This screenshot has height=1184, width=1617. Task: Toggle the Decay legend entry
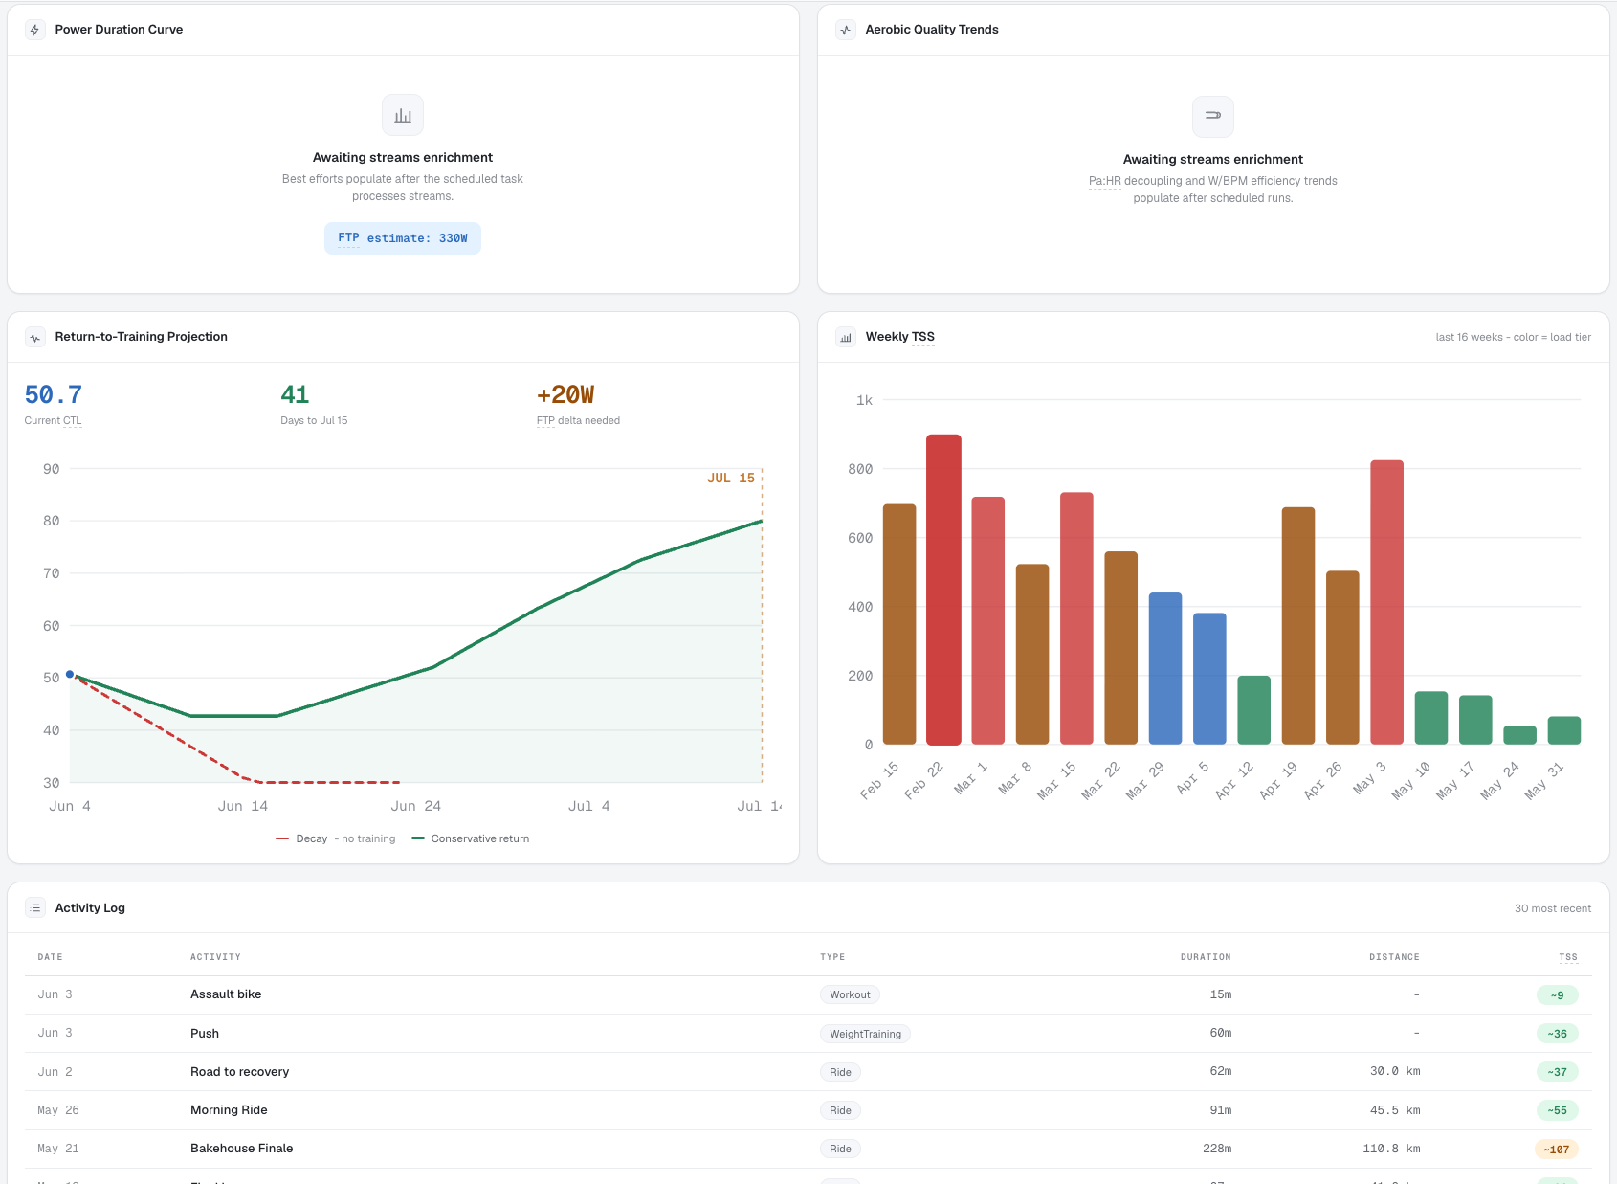click(x=336, y=838)
